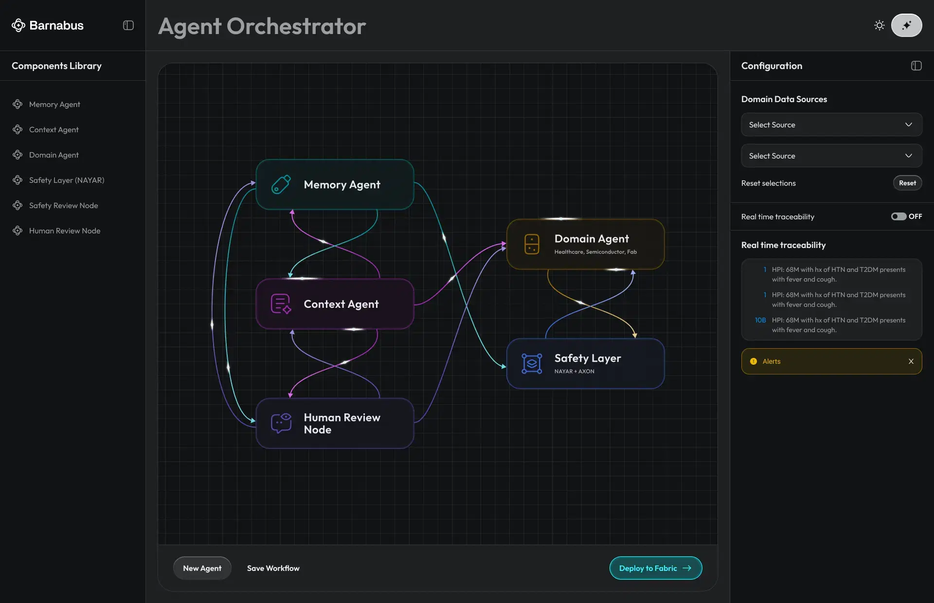Screen dimensions: 934x603
Task: Select the Memory Agent component icon
Action: (18, 104)
